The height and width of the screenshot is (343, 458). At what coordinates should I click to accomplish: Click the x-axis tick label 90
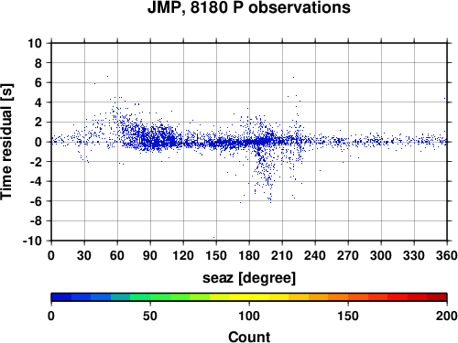150,255
